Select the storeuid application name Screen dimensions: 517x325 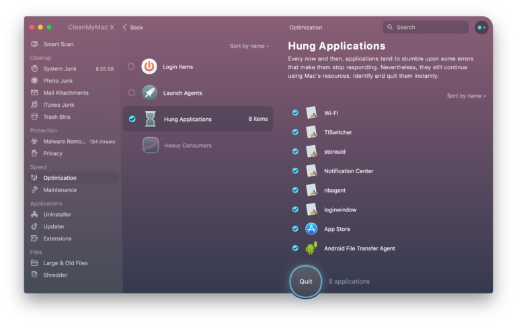click(335, 152)
